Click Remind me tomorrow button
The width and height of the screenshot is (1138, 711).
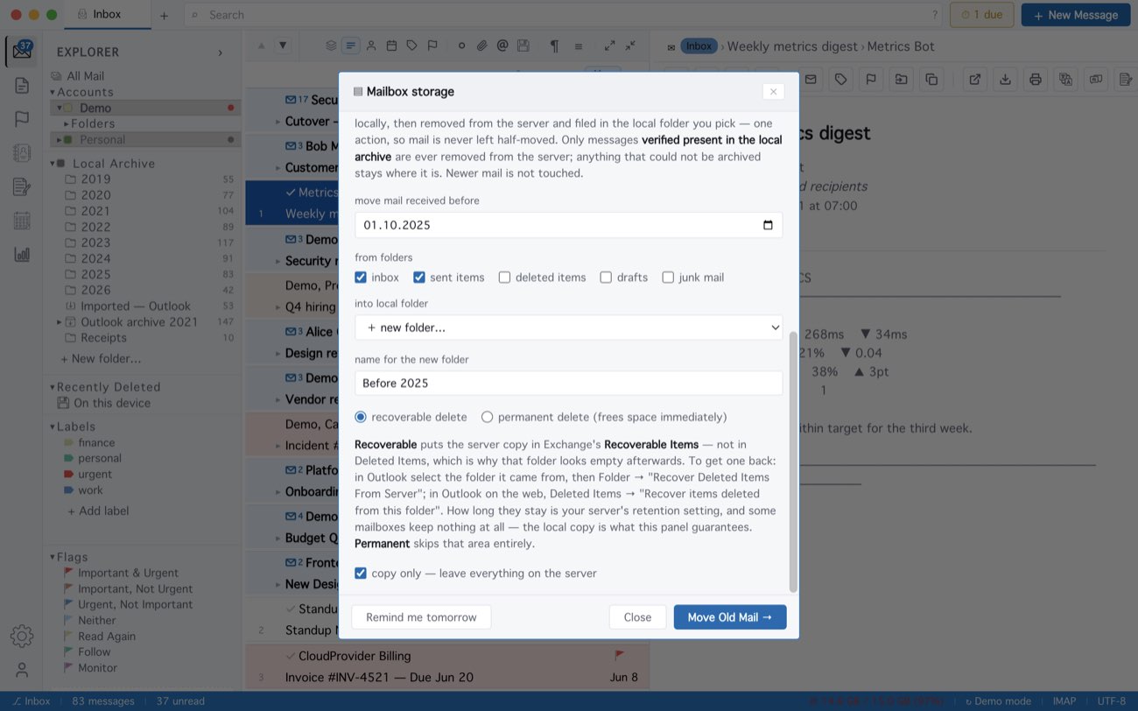coord(421,617)
